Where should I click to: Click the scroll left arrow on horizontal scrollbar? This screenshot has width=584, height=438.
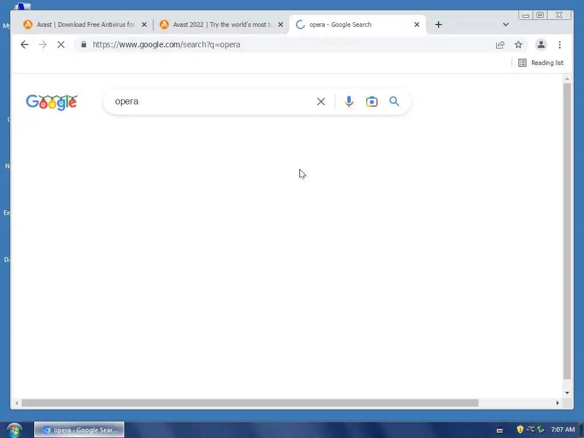[17, 403]
